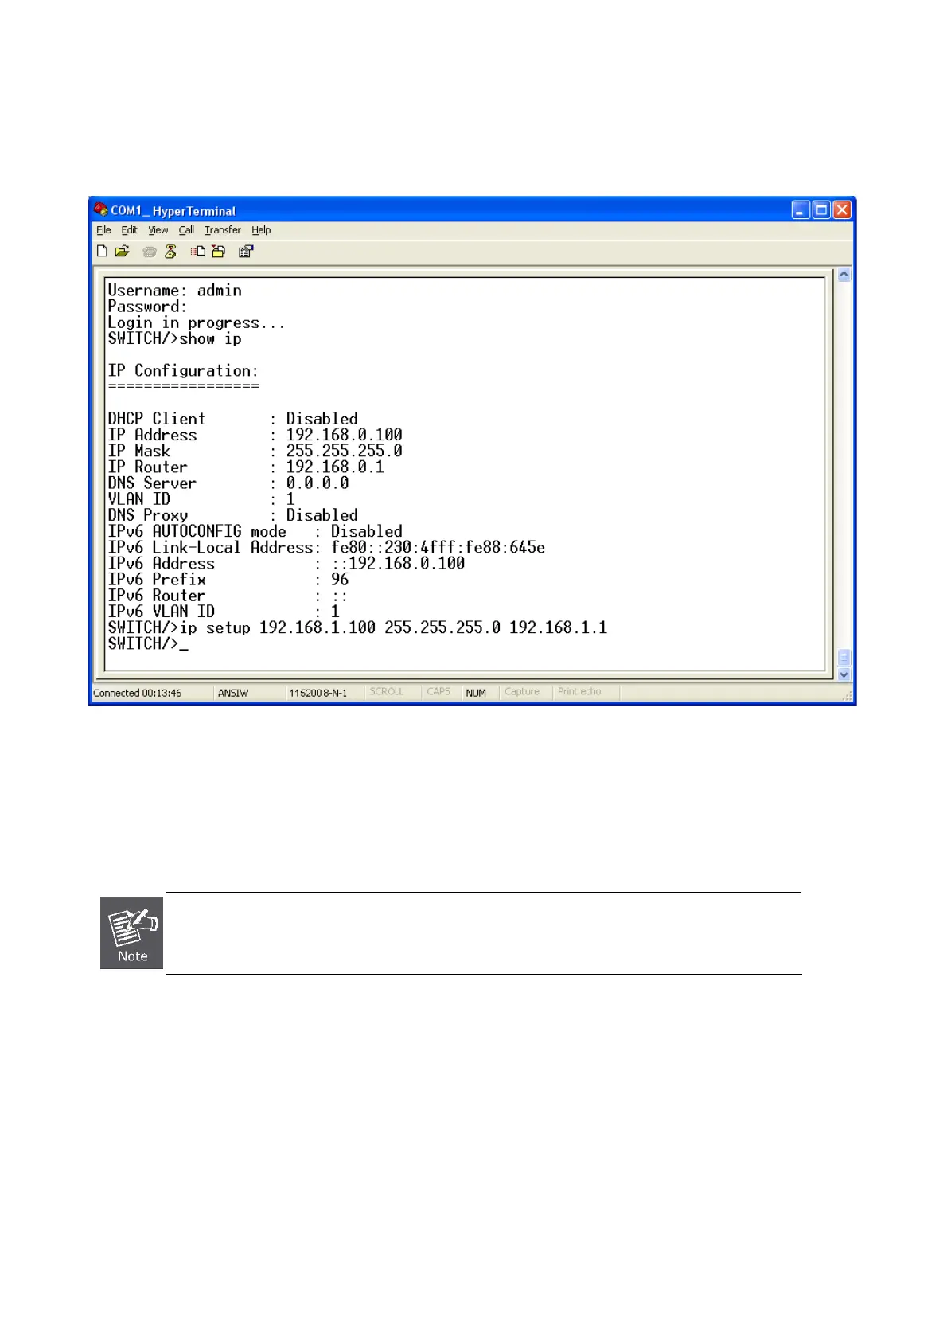
Task: Click the 'Username: admin' terminal line
Action: coord(175,291)
